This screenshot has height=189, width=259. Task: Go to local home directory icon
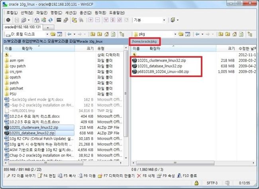pos(106,34)
